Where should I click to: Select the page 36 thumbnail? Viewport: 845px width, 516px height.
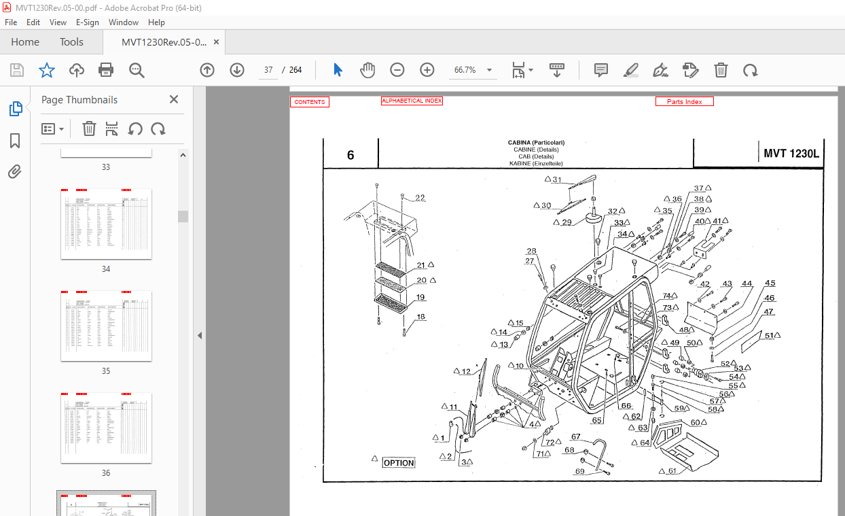[x=106, y=428]
